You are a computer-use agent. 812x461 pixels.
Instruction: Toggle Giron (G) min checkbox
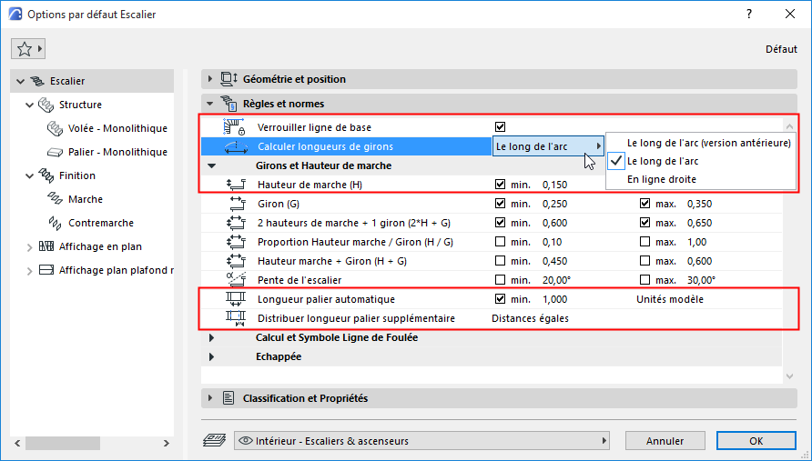501,204
